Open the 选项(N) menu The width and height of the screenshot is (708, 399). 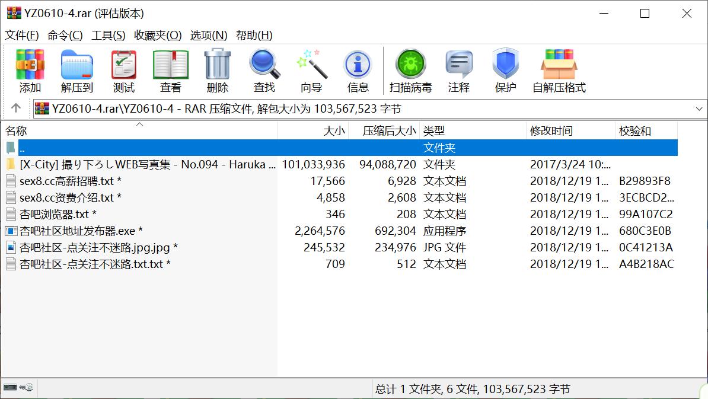click(x=209, y=35)
